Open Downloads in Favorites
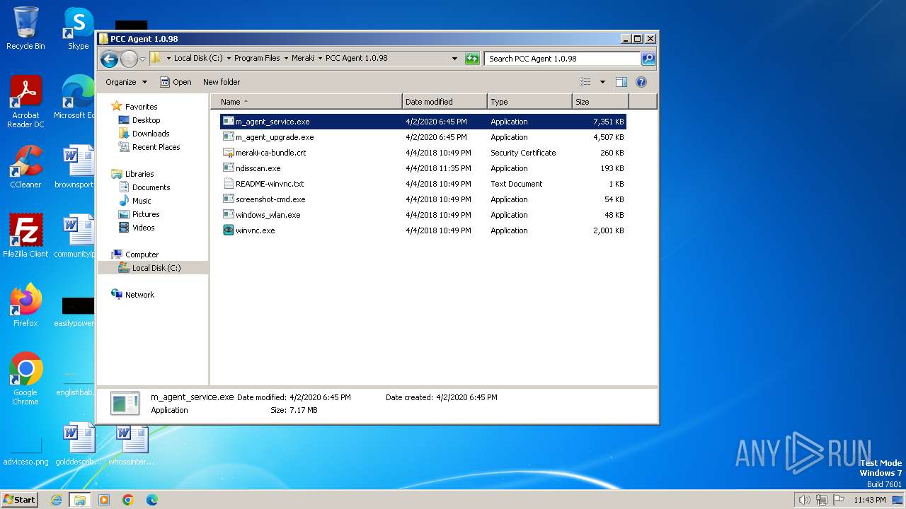 pyautogui.click(x=151, y=134)
